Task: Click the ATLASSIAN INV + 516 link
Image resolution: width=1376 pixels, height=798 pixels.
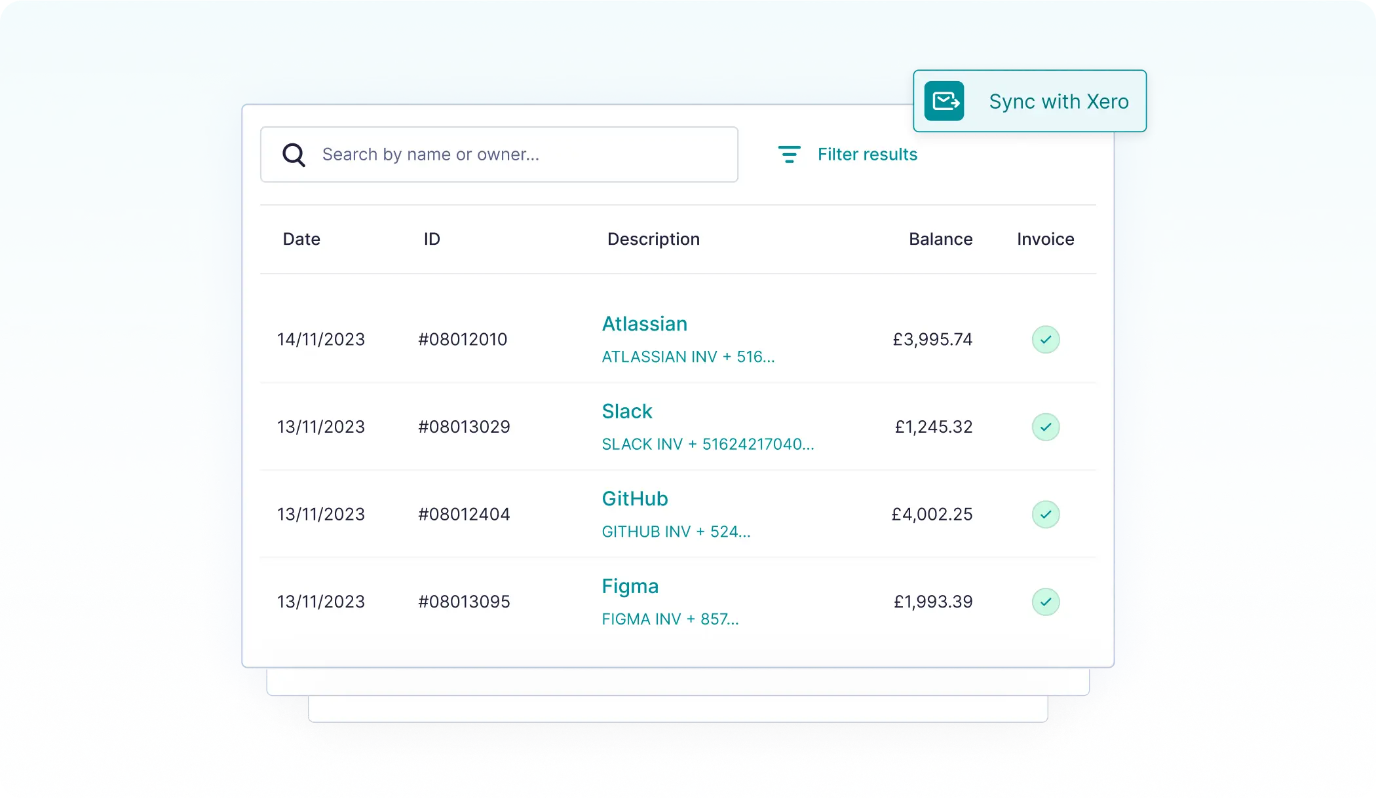Action: [x=688, y=357]
